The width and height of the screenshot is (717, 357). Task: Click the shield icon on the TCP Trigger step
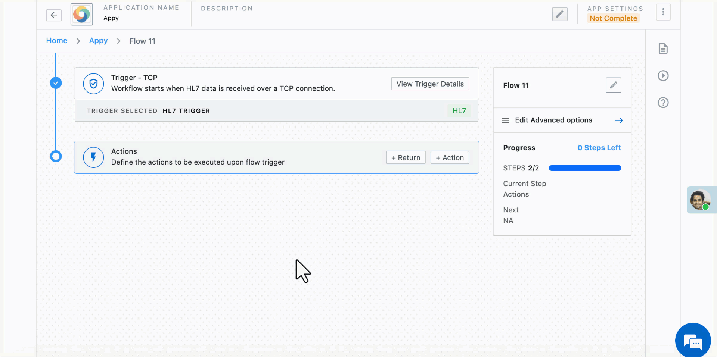(x=93, y=84)
